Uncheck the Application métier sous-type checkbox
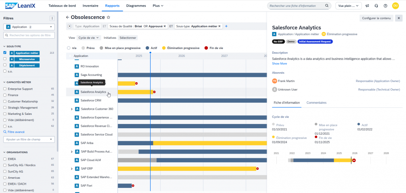This screenshot has height=193, width=406. tap(5, 52)
